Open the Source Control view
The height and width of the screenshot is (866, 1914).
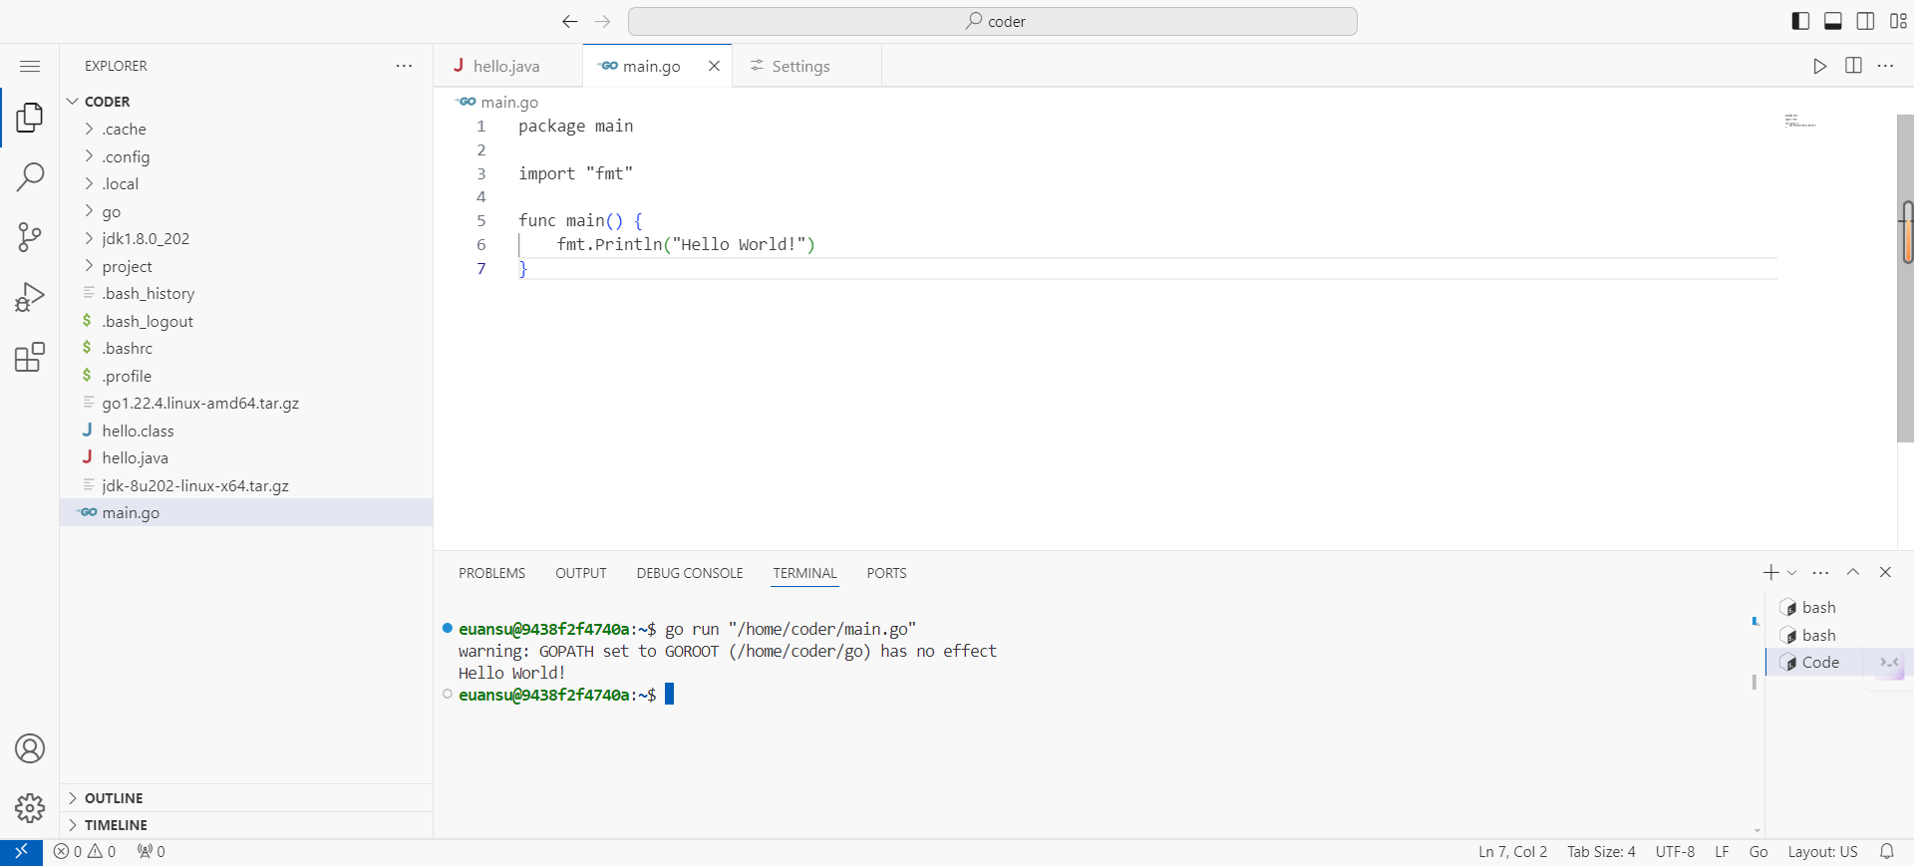30,237
